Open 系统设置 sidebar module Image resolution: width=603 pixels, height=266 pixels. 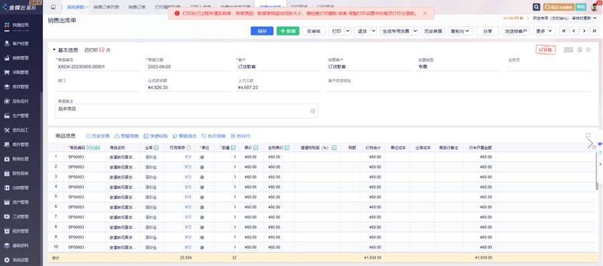[x=17, y=260]
